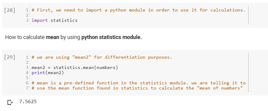
Task: Click the word statistics after import
Action: pos(64,21)
